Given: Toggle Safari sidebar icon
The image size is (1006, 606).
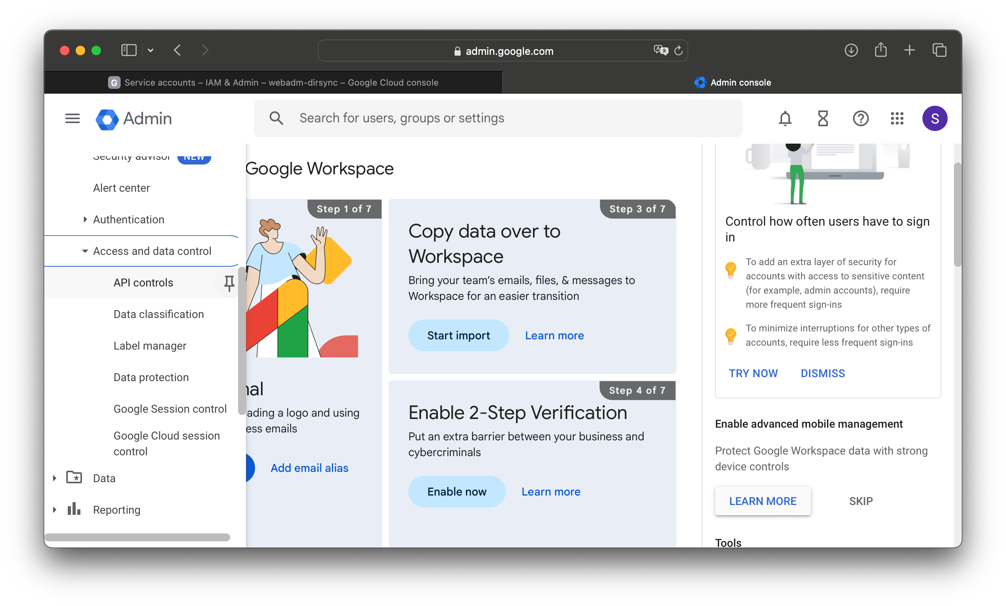Looking at the screenshot, I should pos(129,50).
